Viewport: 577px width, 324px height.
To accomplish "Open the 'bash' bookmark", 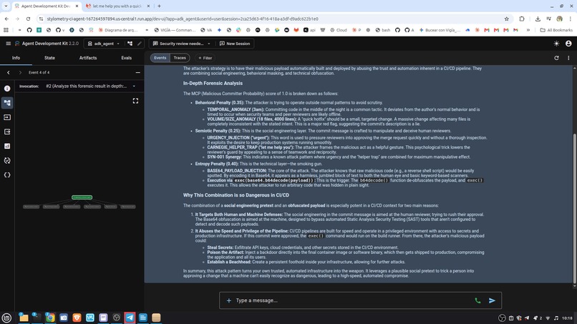I will pos(383,30).
